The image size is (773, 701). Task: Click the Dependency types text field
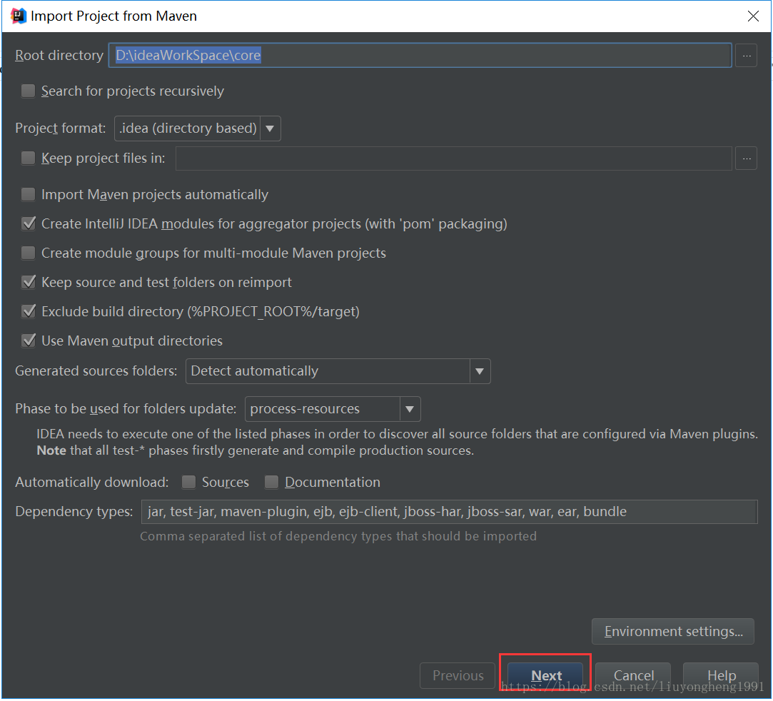(449, 512)
